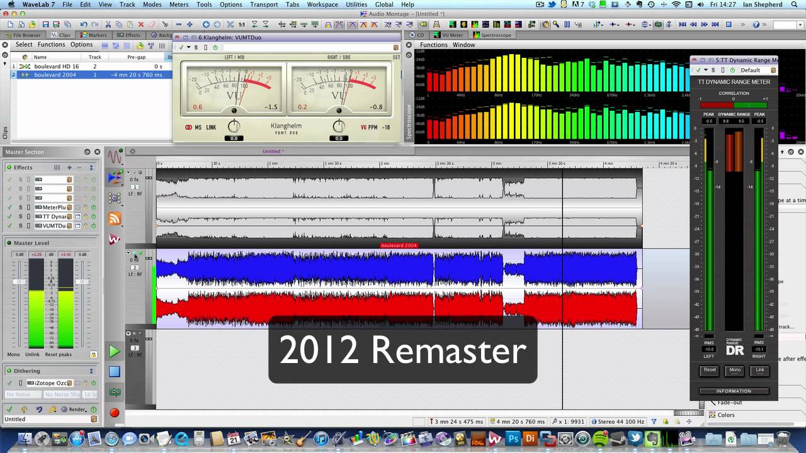Click the red X Delete toolbar icon
The image size is (806, 453).
pyautogui.click(x=140, y=25)
